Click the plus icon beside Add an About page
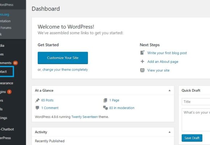 click(142, 61)
